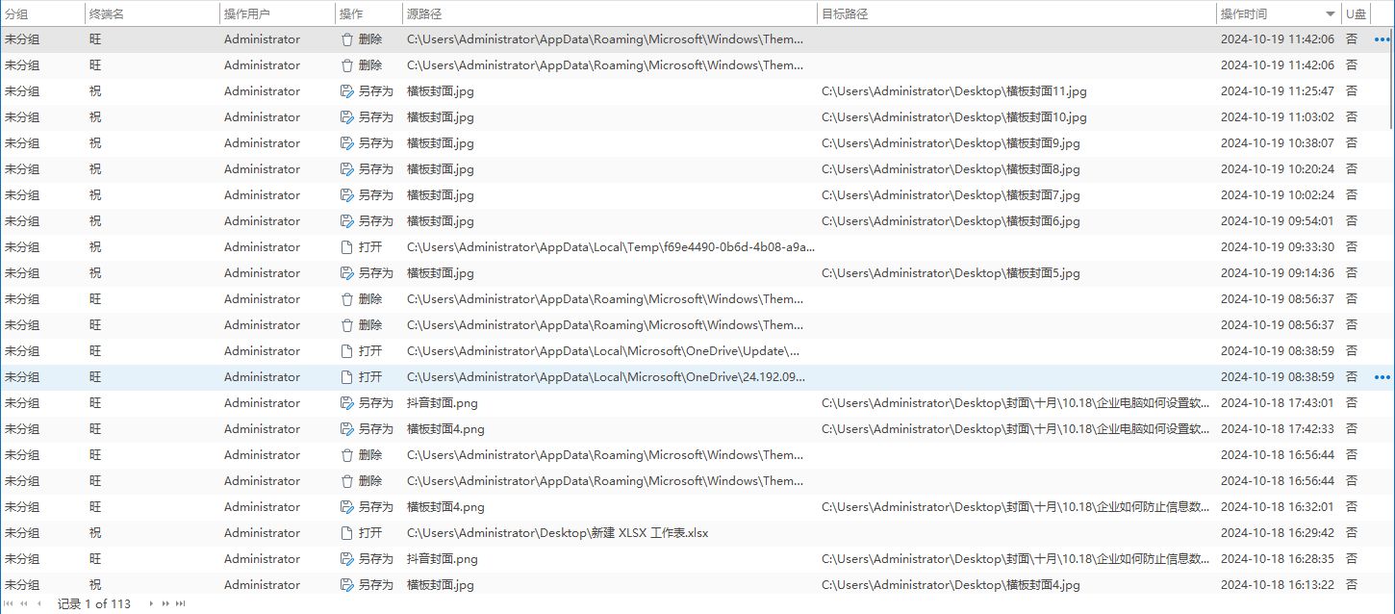Go to the previous record
The image size is (1395, 614).
click(38, 603)
